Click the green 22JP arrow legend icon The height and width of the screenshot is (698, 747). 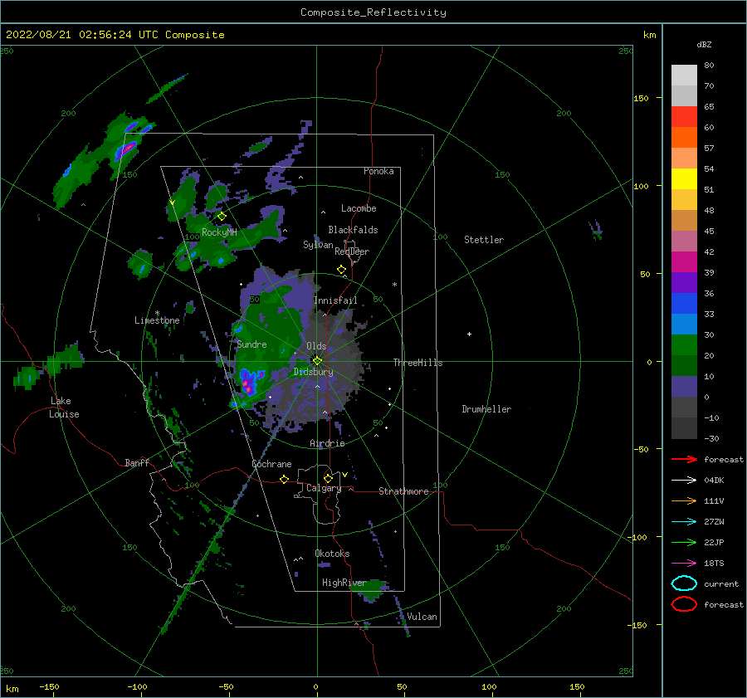[x=684, y=542]
